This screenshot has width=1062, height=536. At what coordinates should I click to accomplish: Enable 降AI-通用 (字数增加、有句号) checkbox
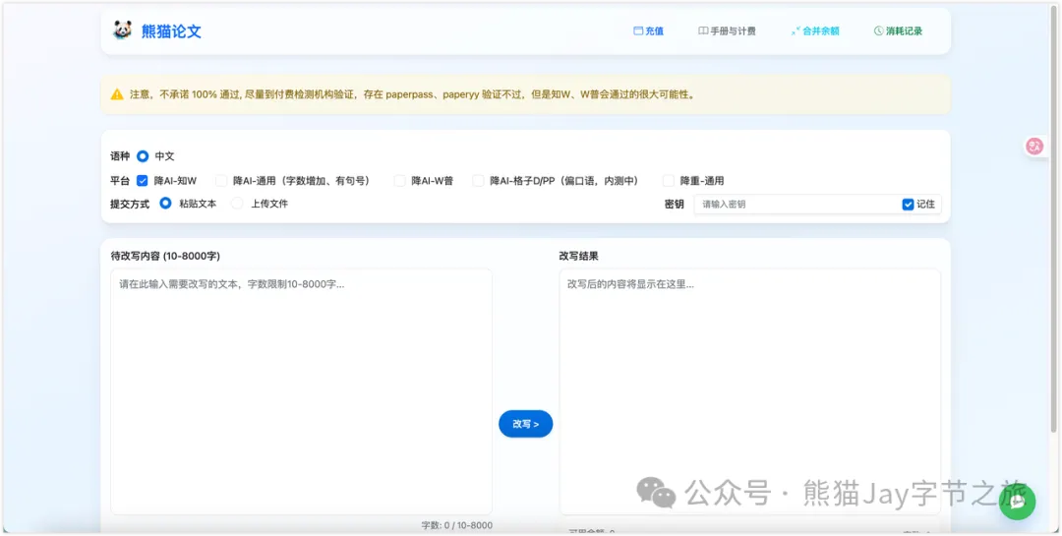pos(221,180)
